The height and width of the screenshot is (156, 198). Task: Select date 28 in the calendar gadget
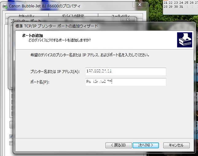tap(165, 6)
